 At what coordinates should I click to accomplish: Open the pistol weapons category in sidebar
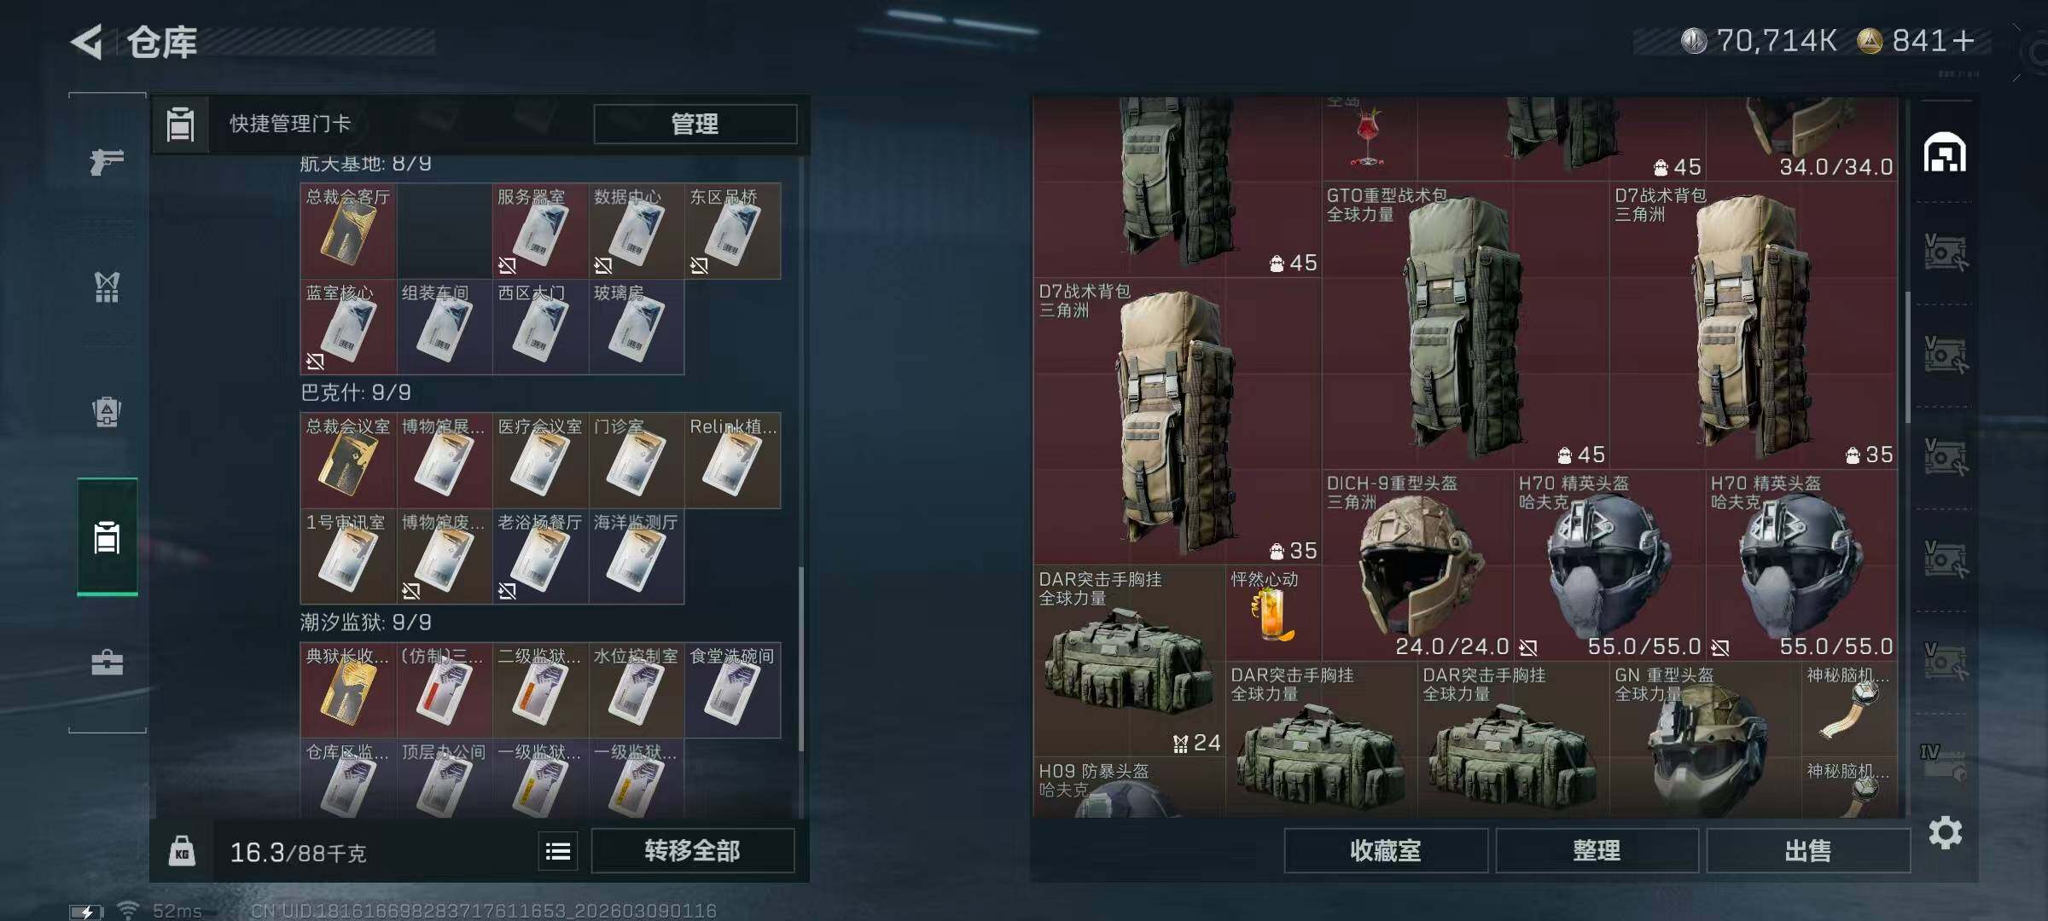click(107, 161)
